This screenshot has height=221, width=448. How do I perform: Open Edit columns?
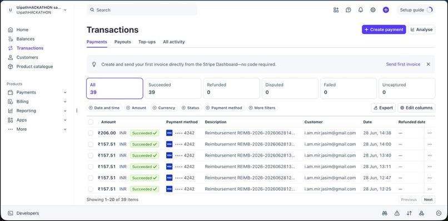(x=416, y=108)
